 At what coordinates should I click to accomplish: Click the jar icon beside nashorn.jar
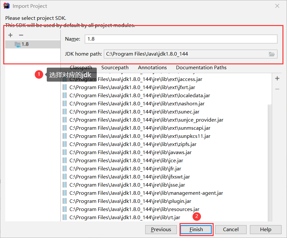[64, 103]
